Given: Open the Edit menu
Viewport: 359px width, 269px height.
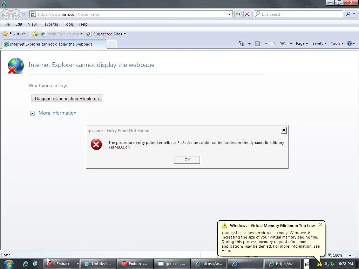Looking at the screenshot, I should tap(19, 24).
